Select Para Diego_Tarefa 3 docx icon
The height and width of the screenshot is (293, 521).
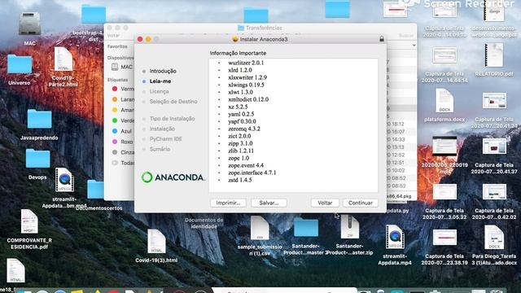click(x=494, y=238)
